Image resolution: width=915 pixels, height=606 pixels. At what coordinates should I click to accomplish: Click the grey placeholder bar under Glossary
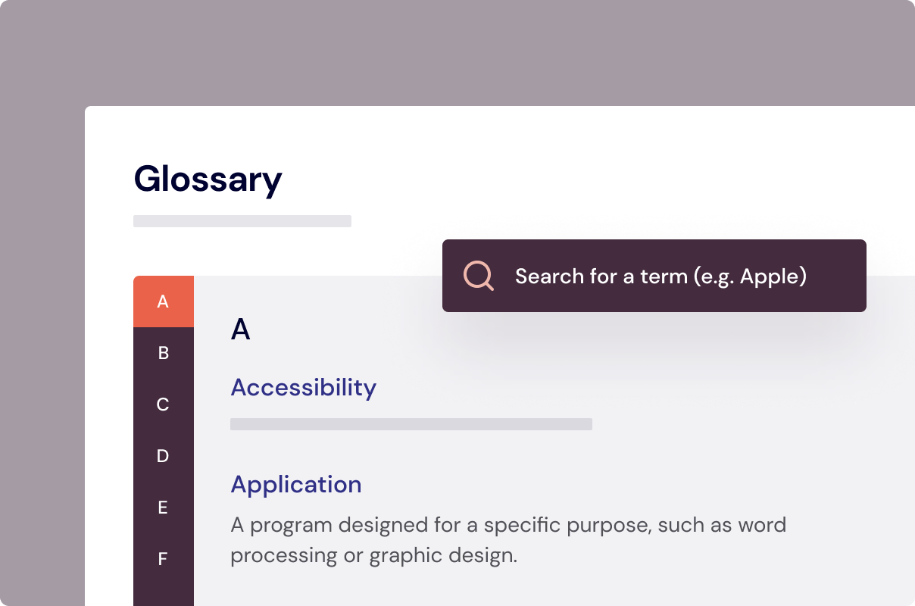pyautogui.click(x=242, y=221)
